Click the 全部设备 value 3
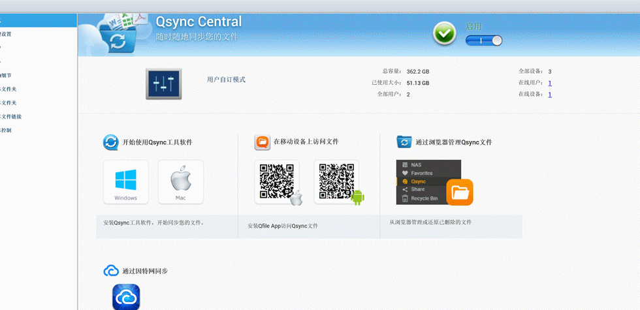 point(550,71)
